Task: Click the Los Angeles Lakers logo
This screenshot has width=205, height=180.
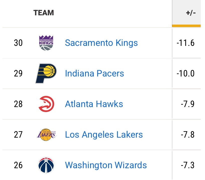Action: point(46,135)
